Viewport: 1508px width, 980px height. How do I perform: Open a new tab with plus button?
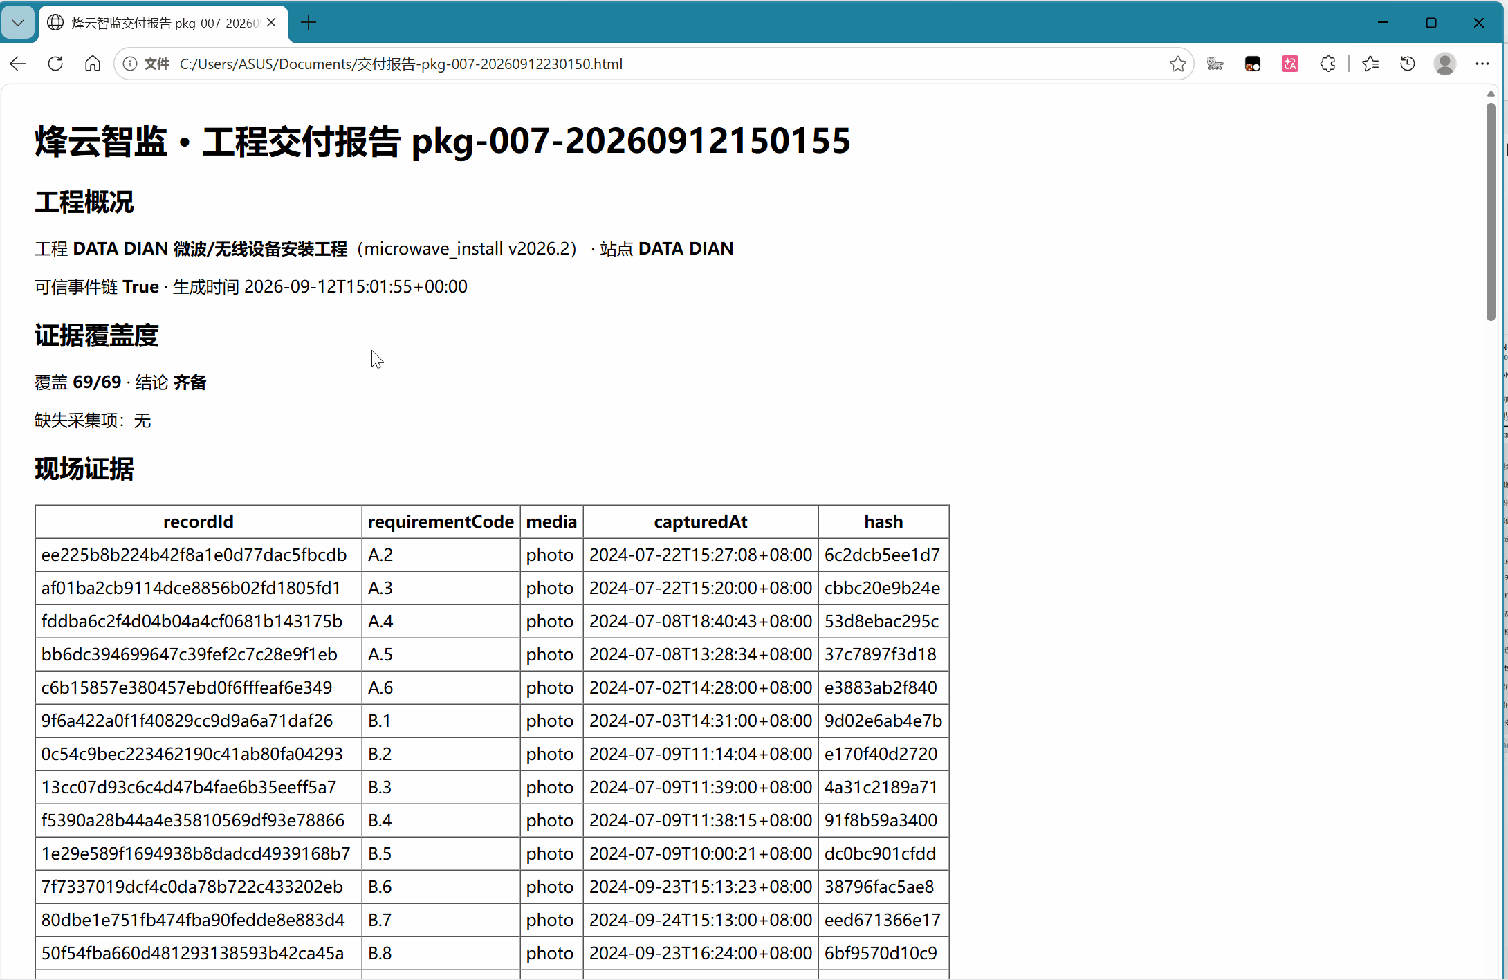pos(309,23)
